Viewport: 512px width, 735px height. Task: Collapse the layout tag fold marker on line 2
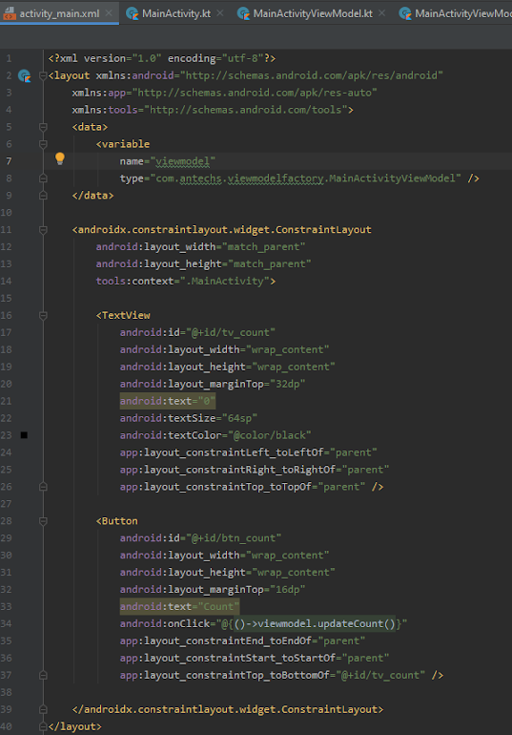point(43,75)
